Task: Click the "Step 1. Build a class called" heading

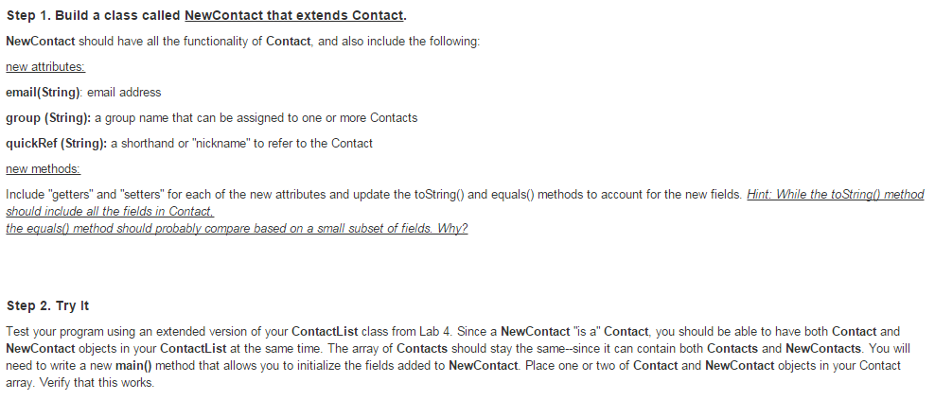Action: click(94, 16)
